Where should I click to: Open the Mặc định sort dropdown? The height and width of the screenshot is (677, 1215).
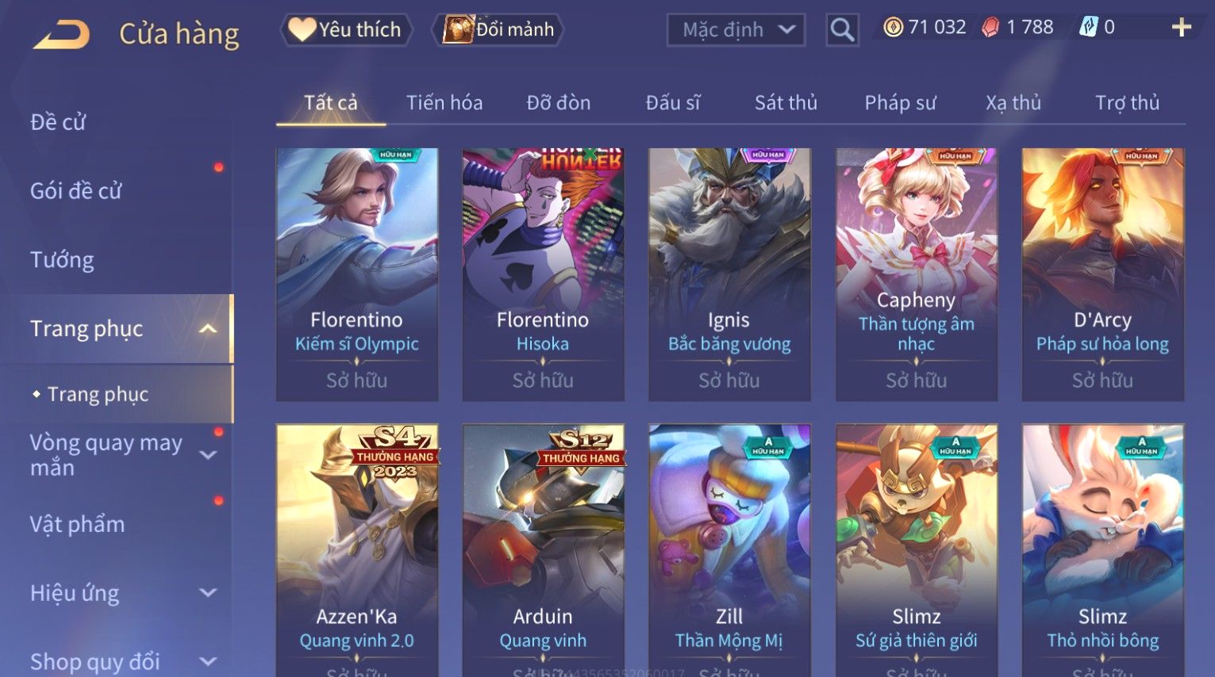(736, 30)
